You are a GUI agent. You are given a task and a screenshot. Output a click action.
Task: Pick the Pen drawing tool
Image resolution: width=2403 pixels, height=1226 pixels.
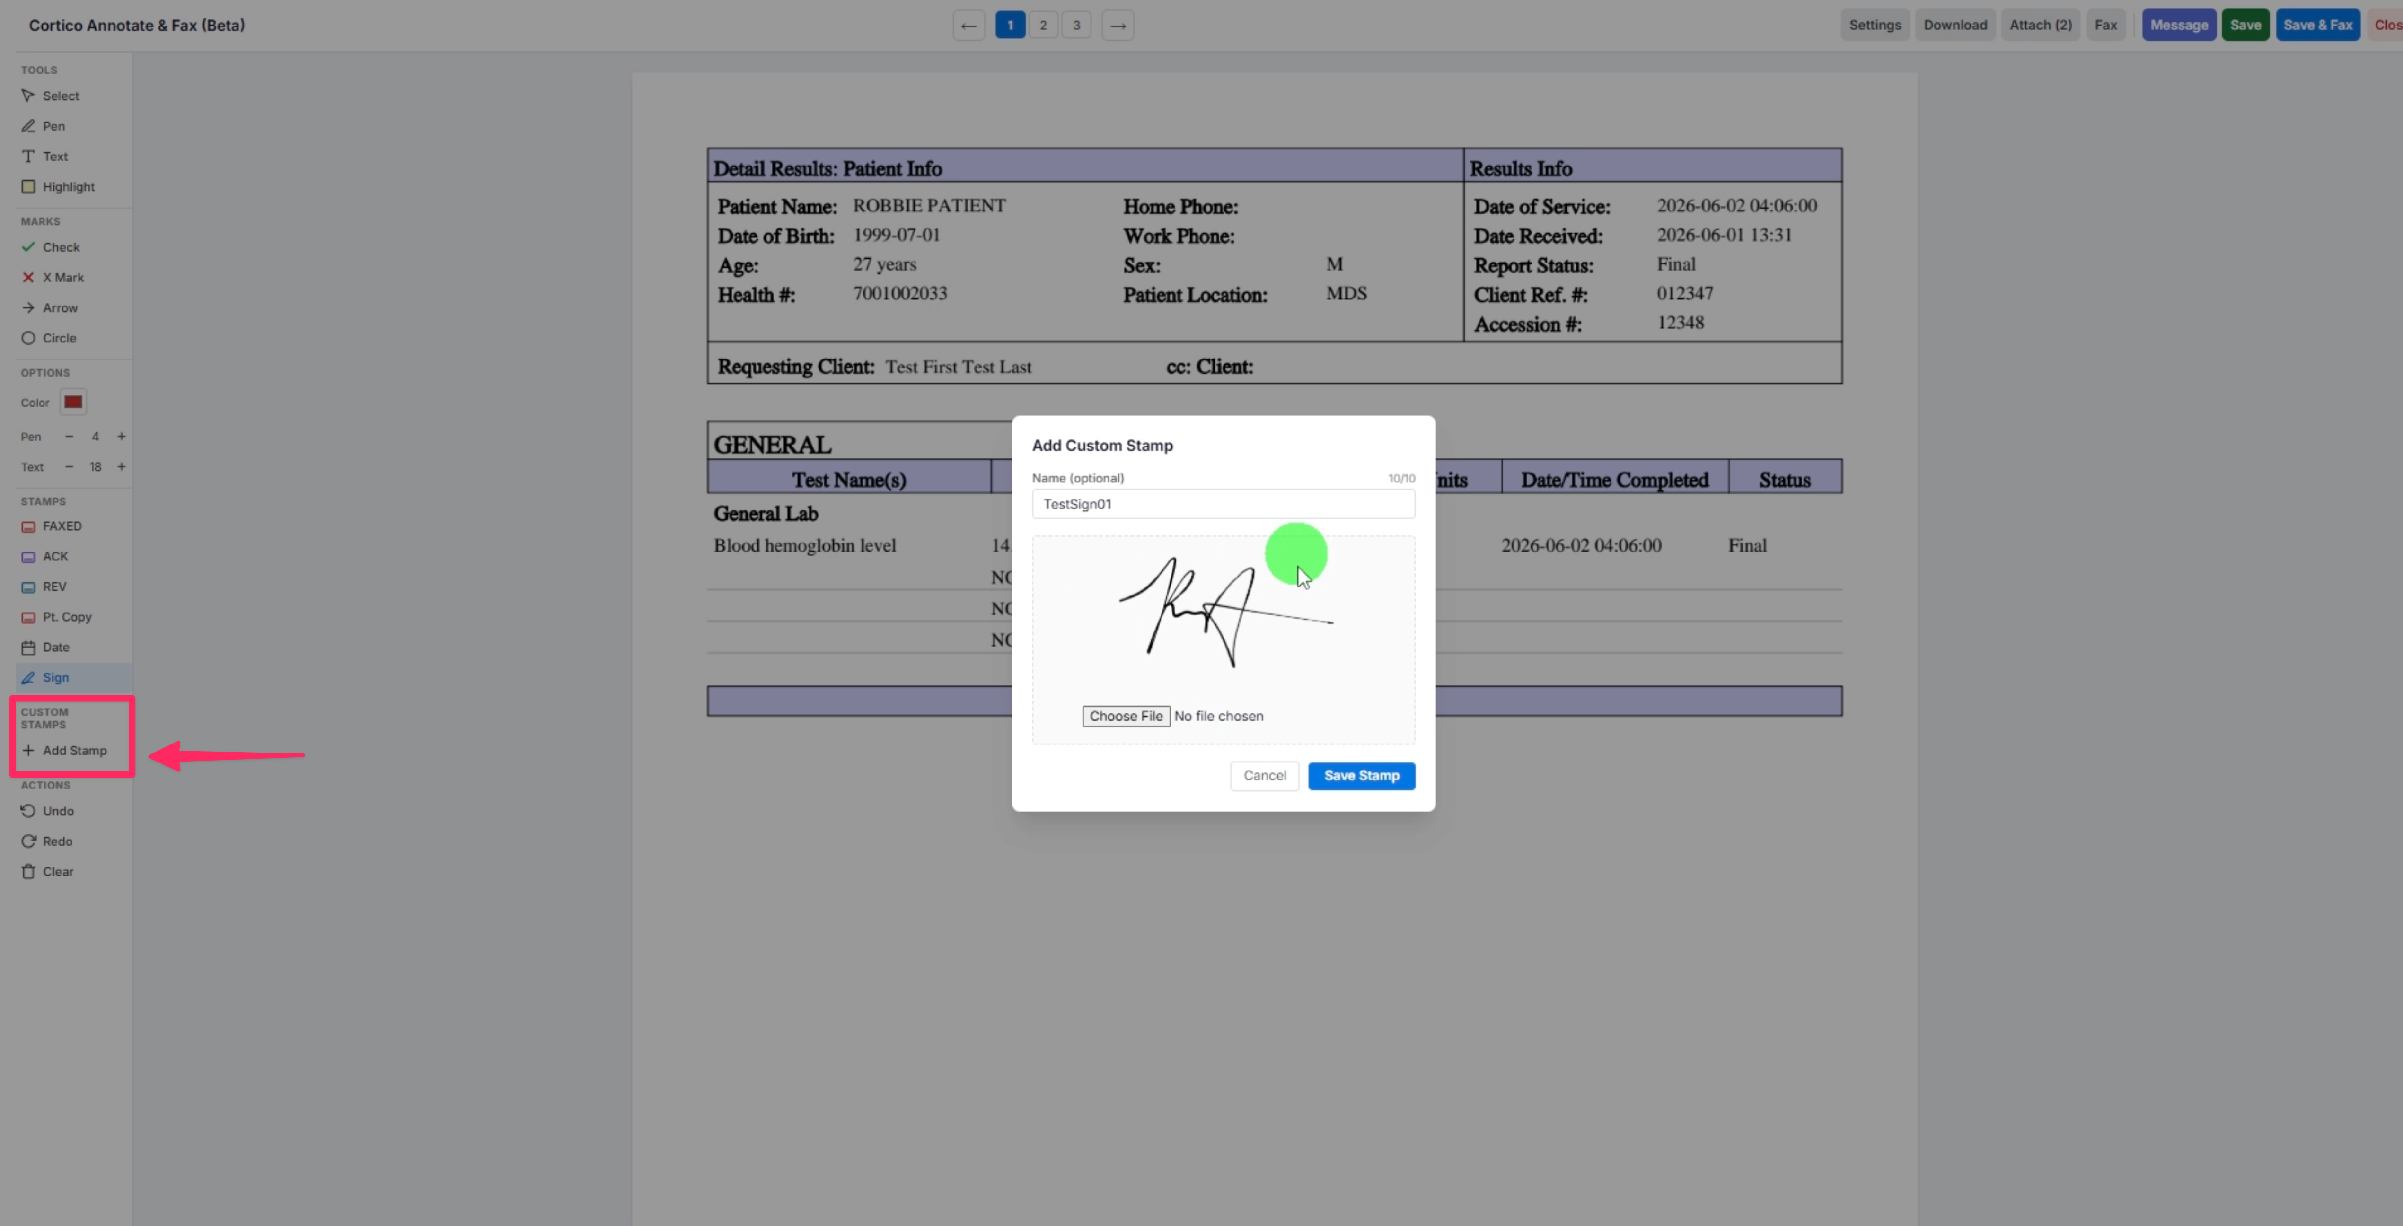point(54,126)
